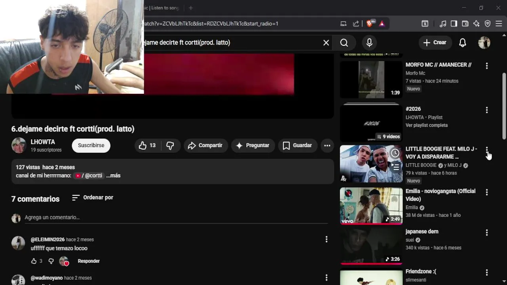
Task: Click the YouTube search magnifier button
Action: [x=344, y=43]
